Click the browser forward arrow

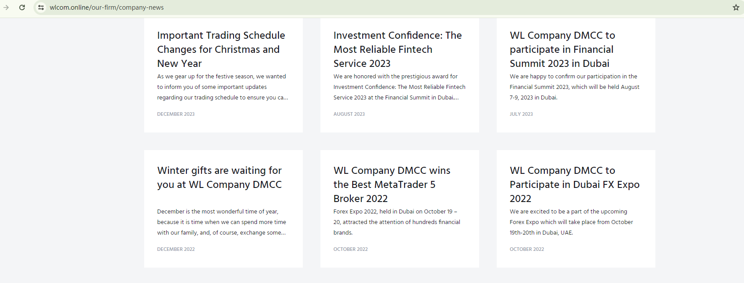pyautogui.click(x=6, y=7)
